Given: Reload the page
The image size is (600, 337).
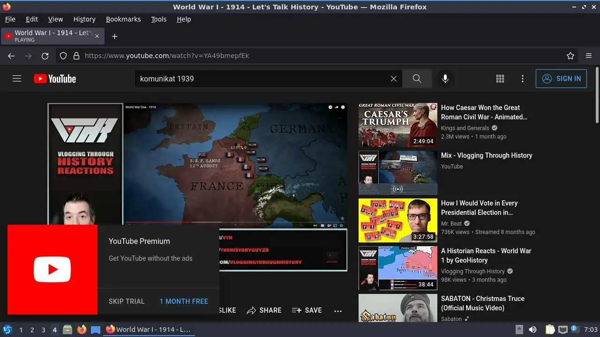Looking at the screenshot, I should (x=45, y=56).
